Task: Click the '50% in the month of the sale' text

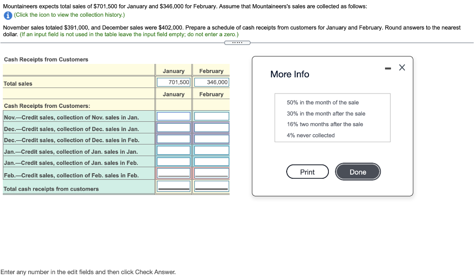Action: click(323, 102)
